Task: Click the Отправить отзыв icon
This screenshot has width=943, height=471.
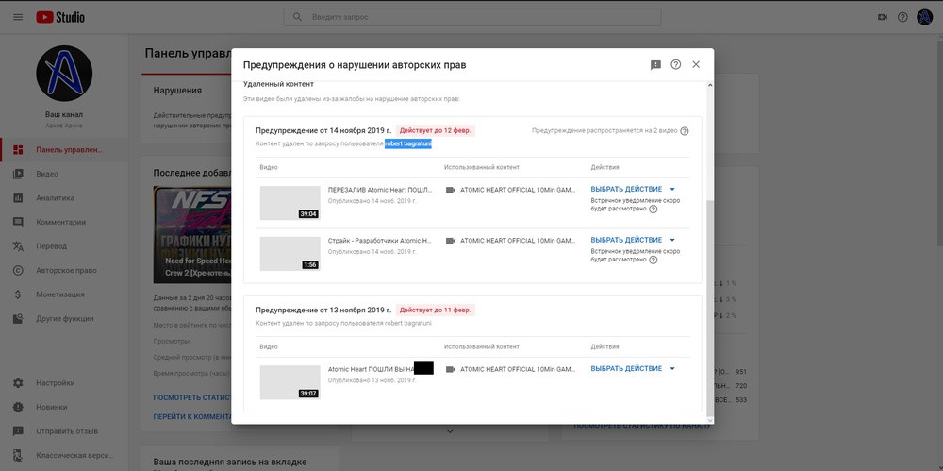Action: click(18, 431)
